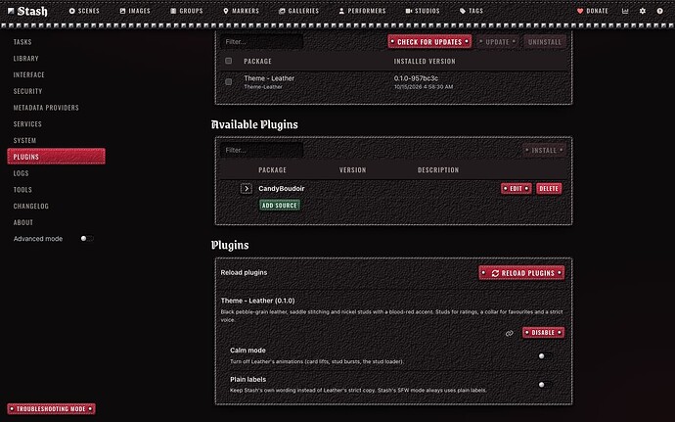Open the help question-mark icon
Screen dimensions: 675x422
[x=659, y=11]
